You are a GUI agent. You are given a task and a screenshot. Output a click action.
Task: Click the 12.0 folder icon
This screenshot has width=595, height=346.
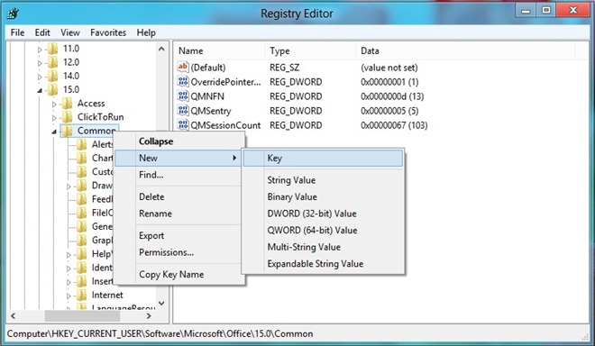click(53, 62)
